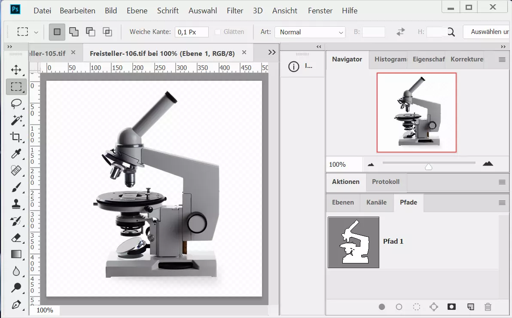Activate the Crop tool
The width and height of the screenshot is (512, 318).
coord(16,137)
